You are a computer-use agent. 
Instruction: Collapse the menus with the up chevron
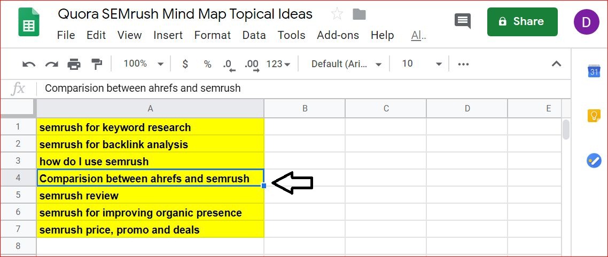coord(556,64)
